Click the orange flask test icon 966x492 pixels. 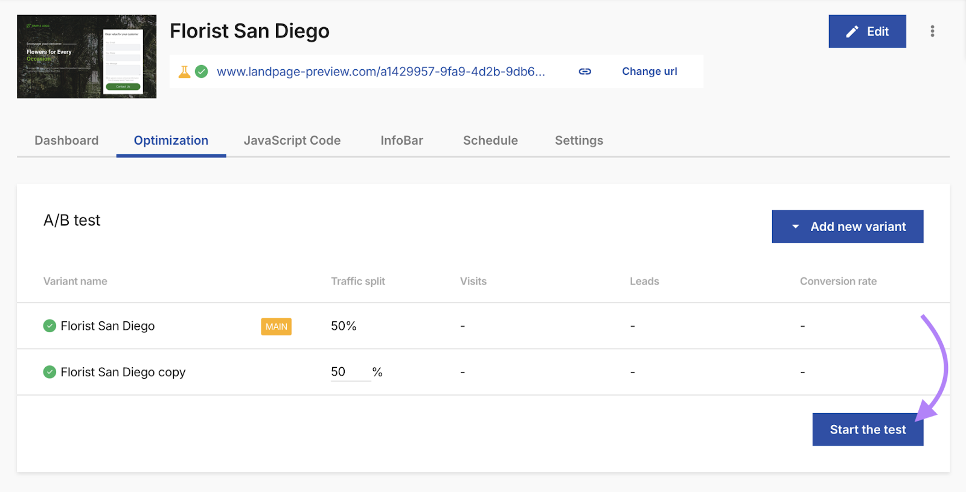[184, 72]
